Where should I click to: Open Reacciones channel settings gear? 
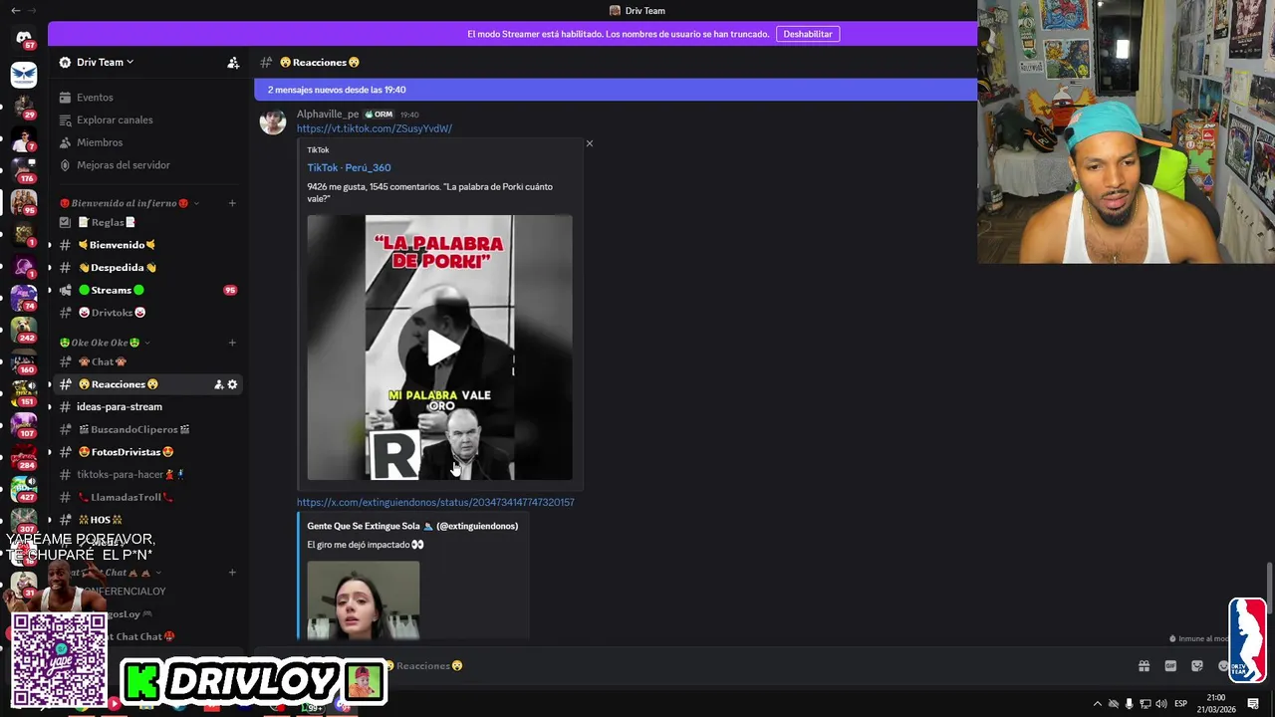[233, 384]
